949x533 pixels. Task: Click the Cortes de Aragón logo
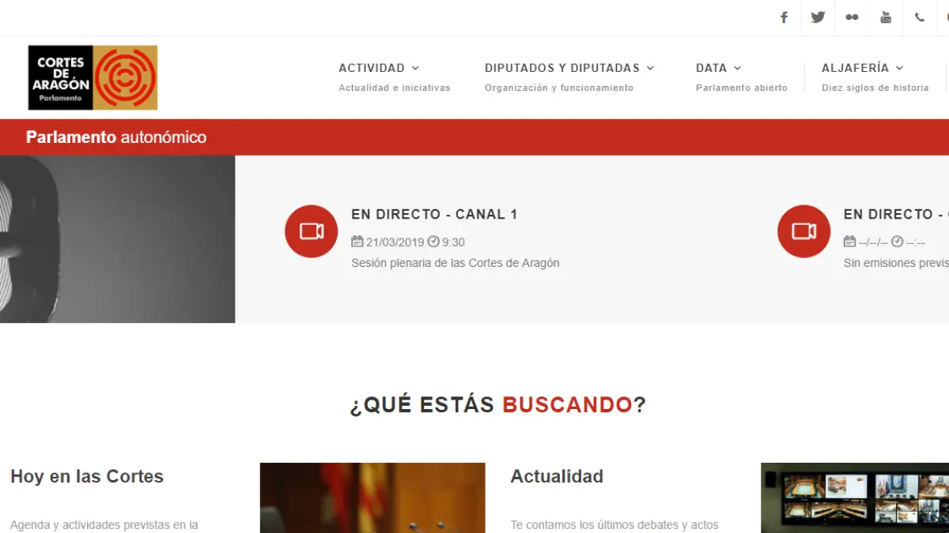[93, 77]
